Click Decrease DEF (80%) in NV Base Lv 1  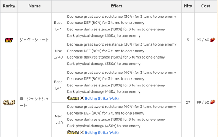pyautogui.click(x=105, y=23)
